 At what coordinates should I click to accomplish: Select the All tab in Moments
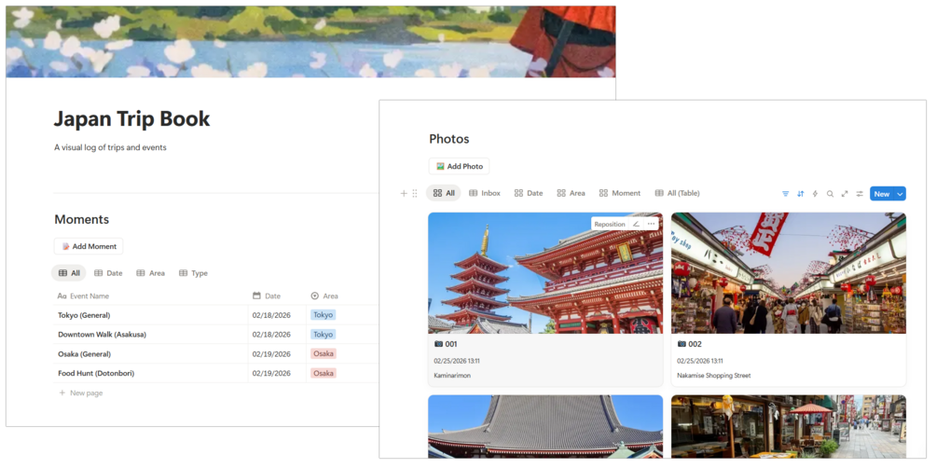(x=69, y=273)
